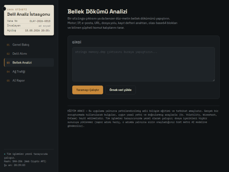
Task: Click the punch-hole circle on case tag
Action: pyautogui.click(x=4, y=9)
